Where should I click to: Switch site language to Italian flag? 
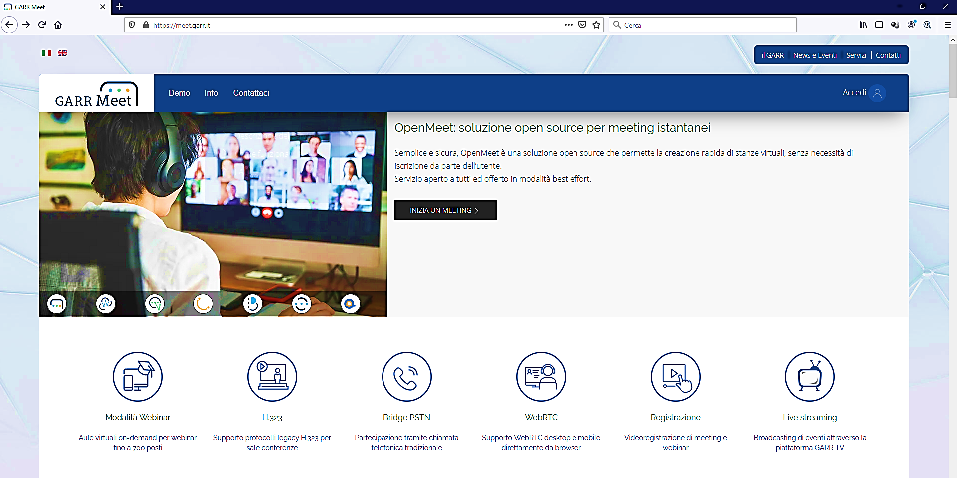(46, 53)
